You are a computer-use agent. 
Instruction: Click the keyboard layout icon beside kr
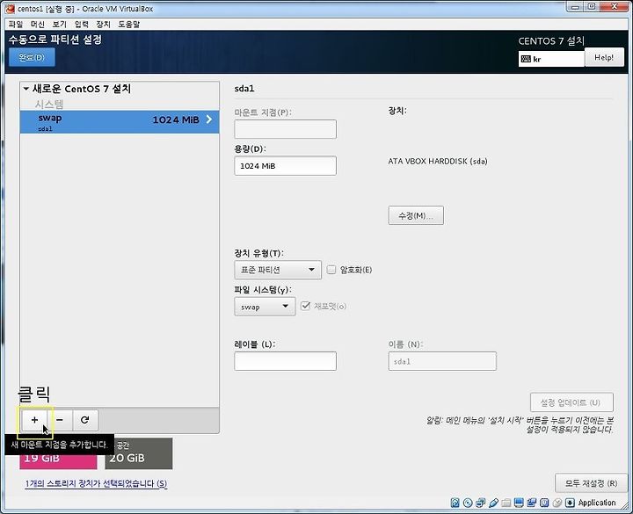point(526,59)
